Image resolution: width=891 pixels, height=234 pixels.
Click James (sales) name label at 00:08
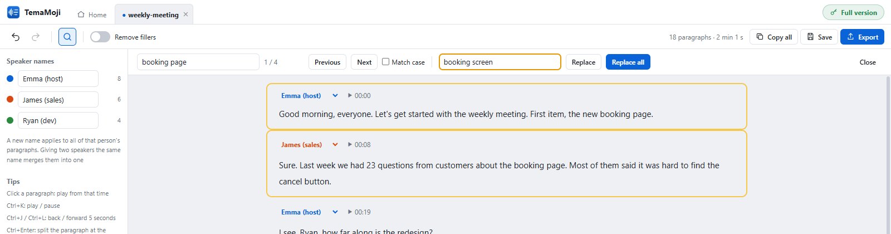[301, 144]
